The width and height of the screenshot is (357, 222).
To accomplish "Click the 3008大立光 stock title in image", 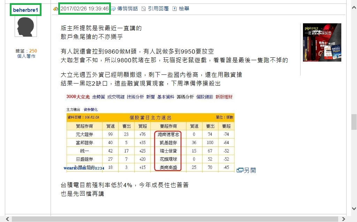I will coord(78,97).
